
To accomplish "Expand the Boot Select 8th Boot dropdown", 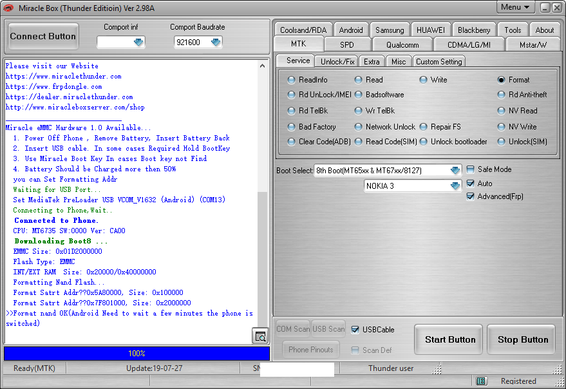I will click(x=455, y=170).
